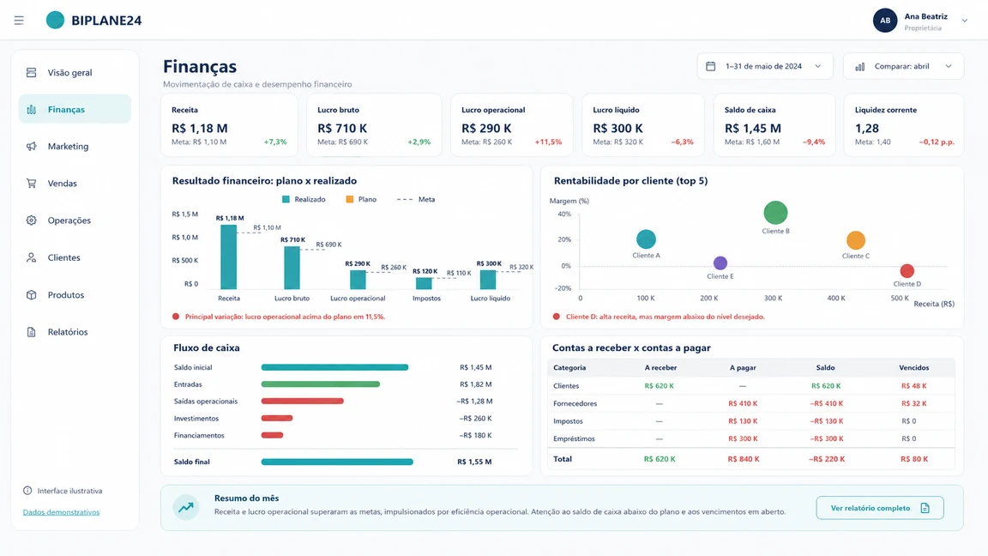The image size is (988, 556).
Task: Open the hamburger menu icon
Action: pos(19,21)
